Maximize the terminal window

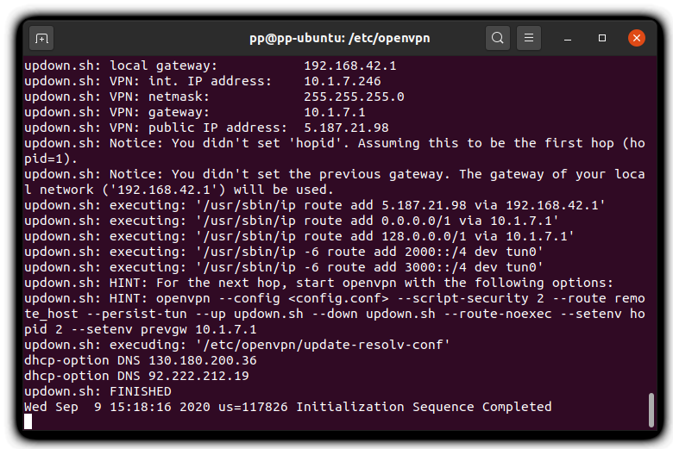[x=602, y=38]
